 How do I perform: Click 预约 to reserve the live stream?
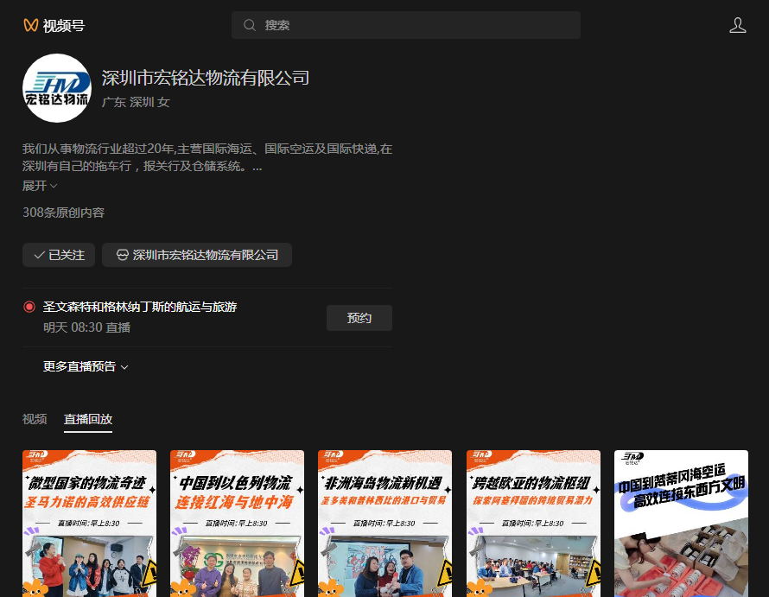point(359,318)
